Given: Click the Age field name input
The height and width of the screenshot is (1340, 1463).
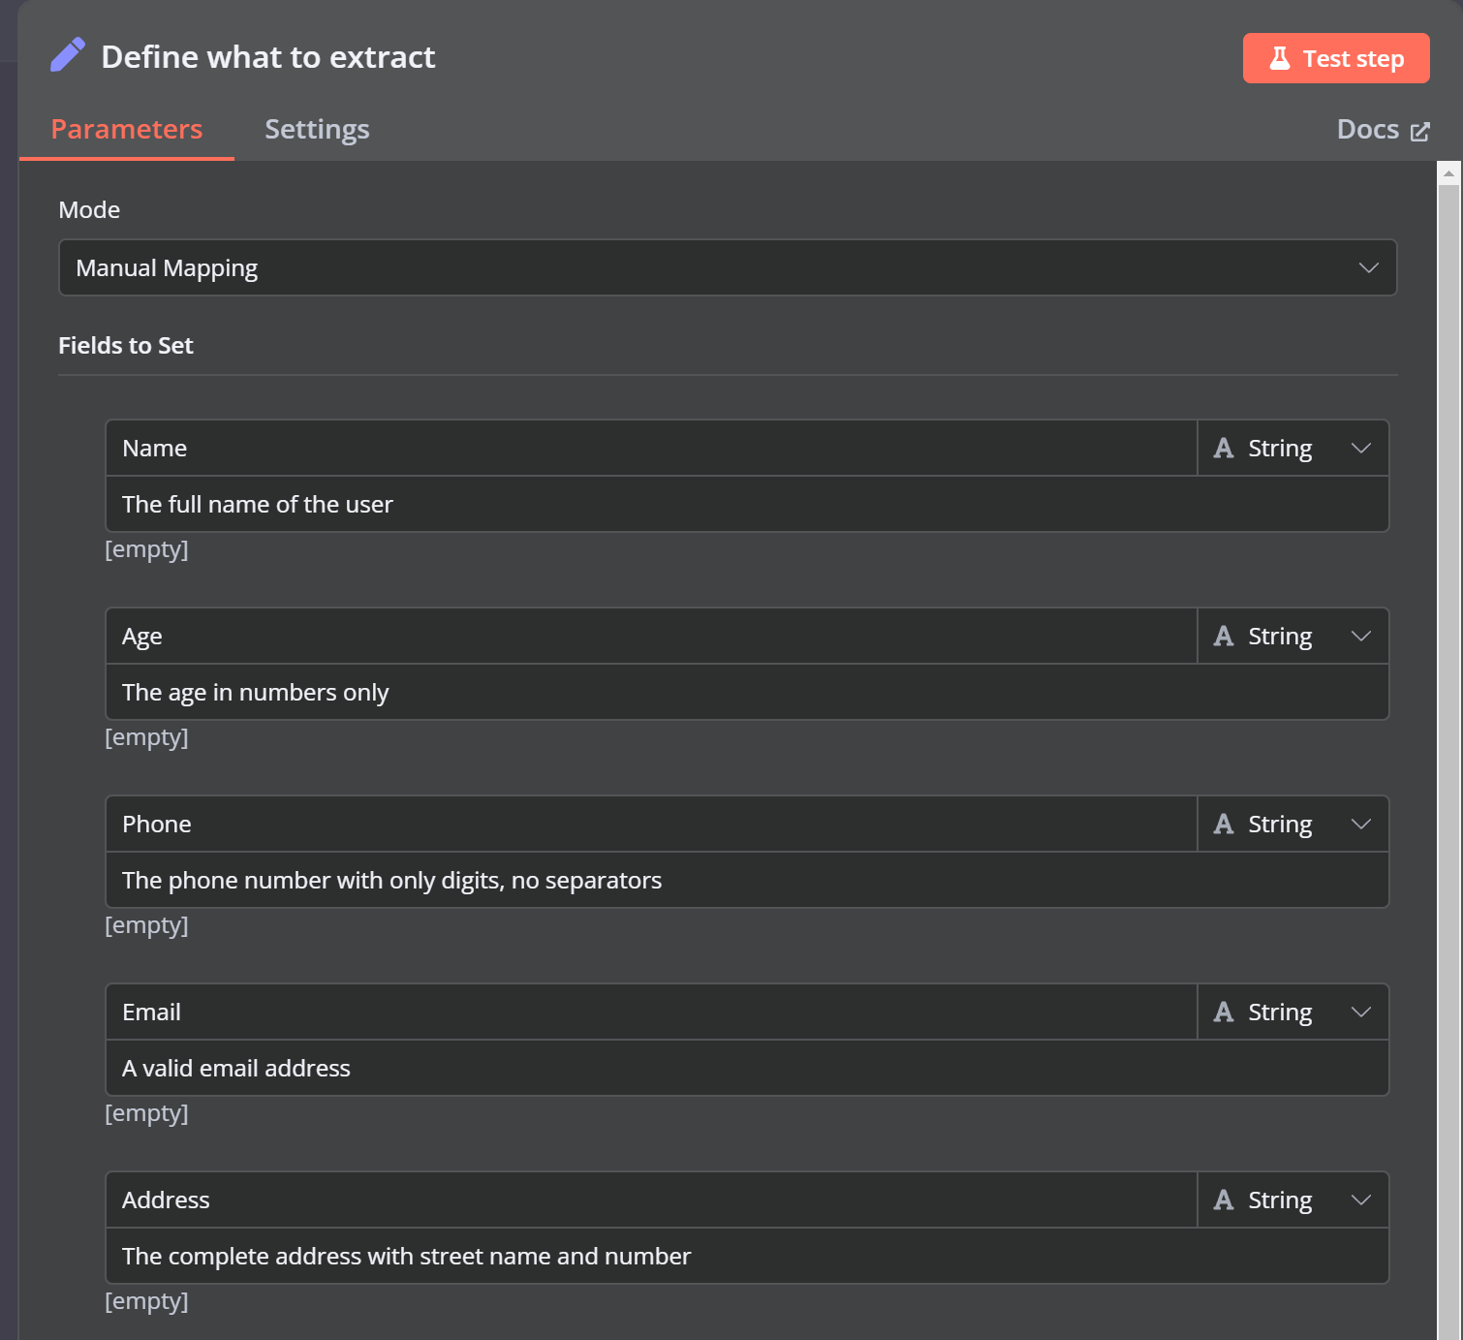Looking at the screenshot, I should coord(651,636).
